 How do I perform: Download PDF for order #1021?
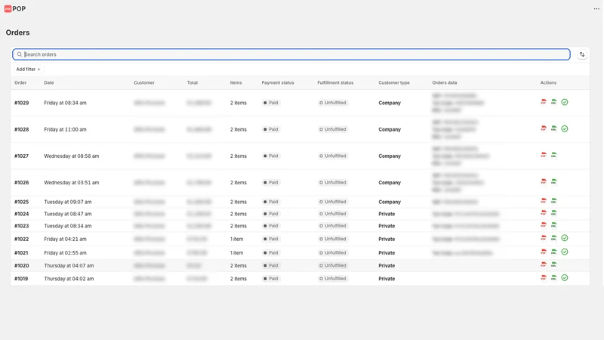(544, 252)
